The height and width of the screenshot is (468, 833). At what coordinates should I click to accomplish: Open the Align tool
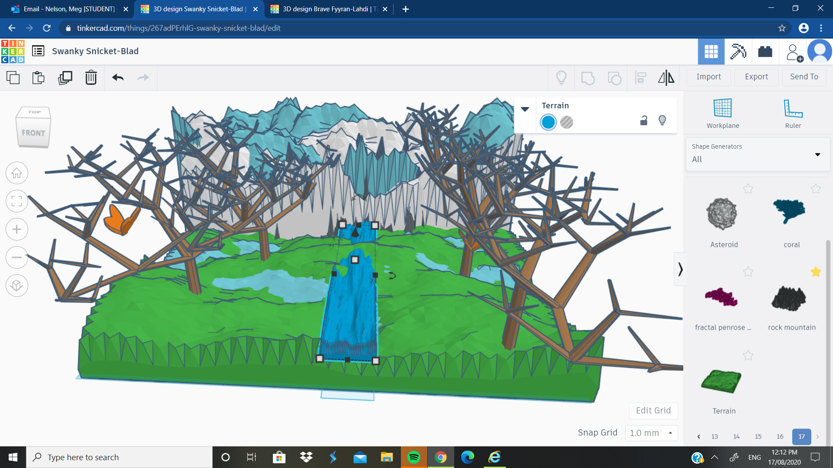tap(640, 78)
